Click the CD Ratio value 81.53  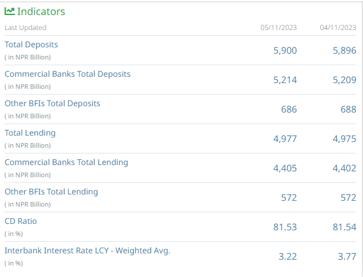[285, 227]
